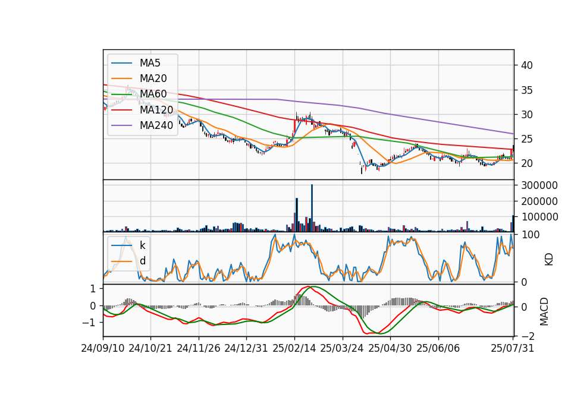
Task: Click the blue MA5 legend line
Action: coord(121,63)
